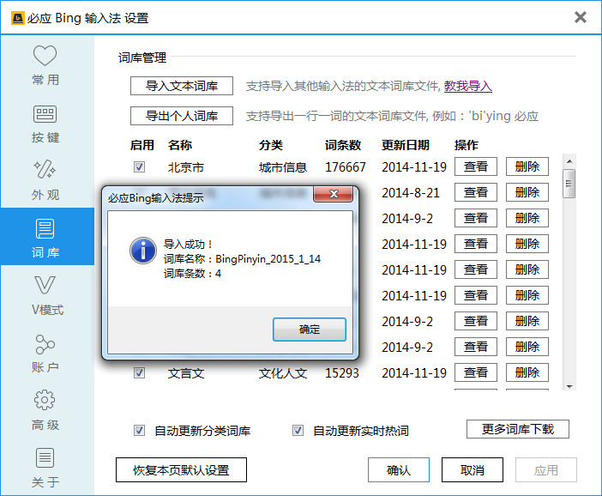
Task: Click the 导入成功 message text
Action: (188, 245)
